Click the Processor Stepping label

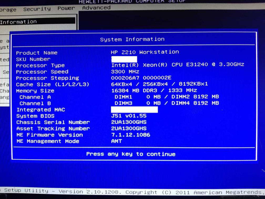coord(47,78)
